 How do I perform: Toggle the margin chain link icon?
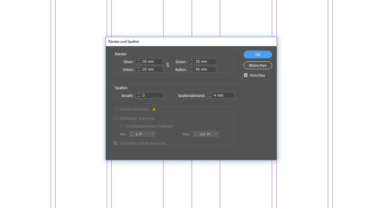click(168, 65)
